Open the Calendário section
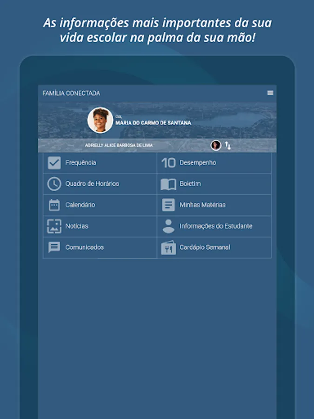This screenshot has height=419, width=314. 100,205
